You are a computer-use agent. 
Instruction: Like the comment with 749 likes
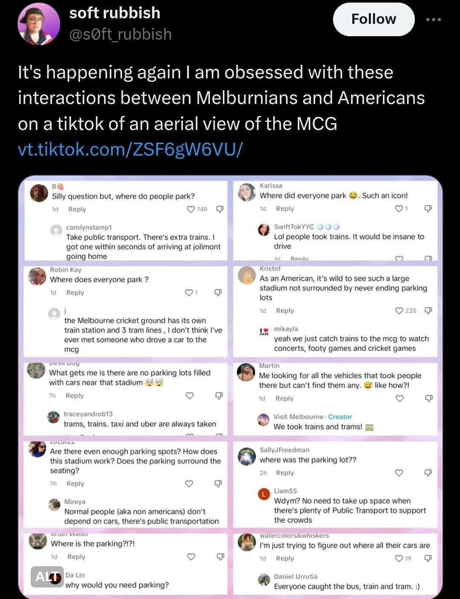191,209
